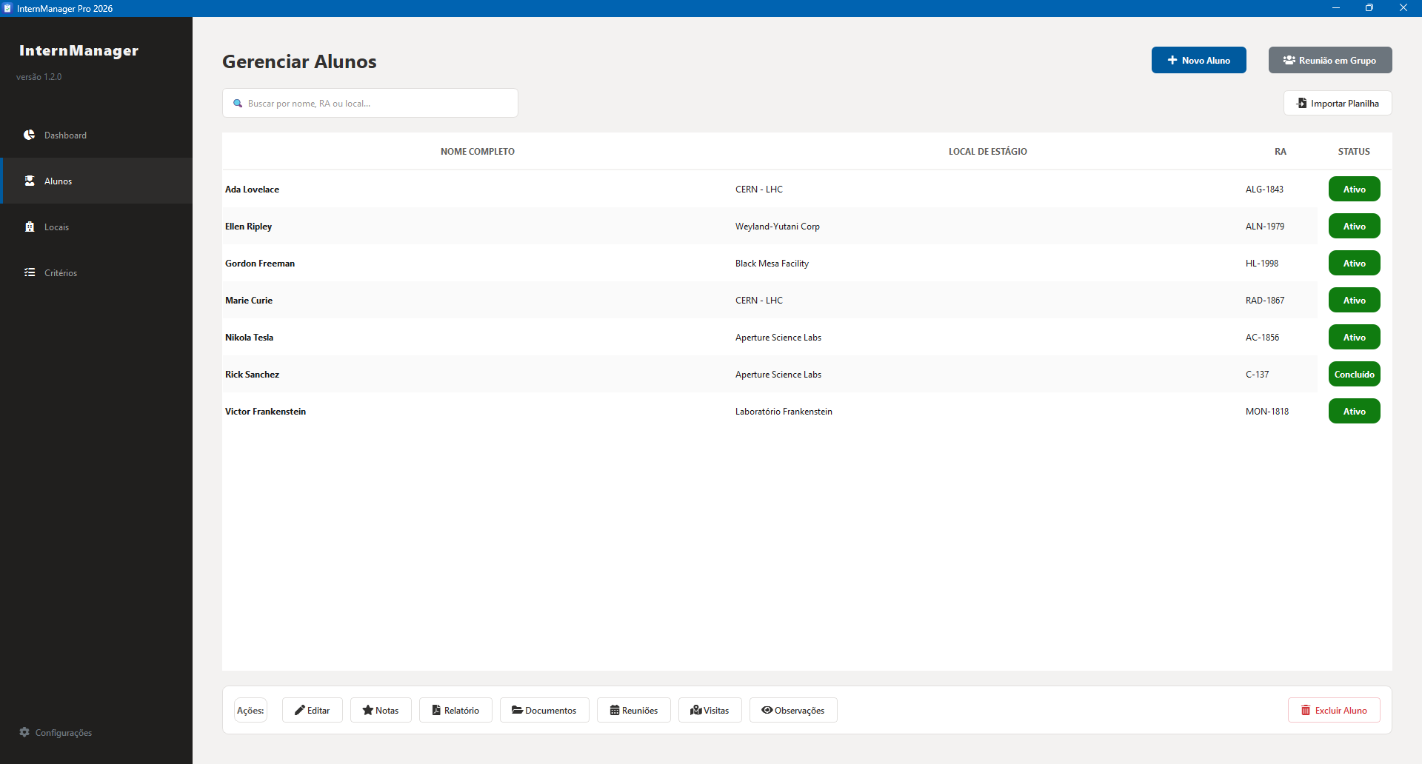Focus the search by name field
1422x764 pixels.
[x=378, y=104]
